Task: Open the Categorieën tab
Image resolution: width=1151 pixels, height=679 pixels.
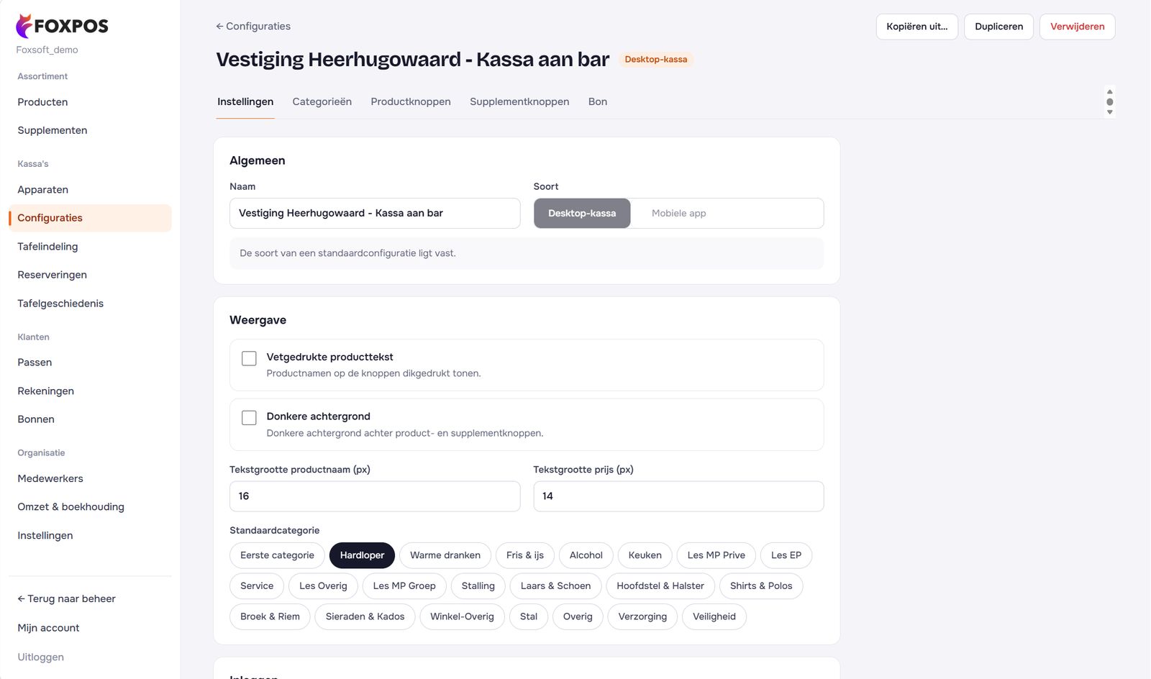Action: tap(322, 101)
